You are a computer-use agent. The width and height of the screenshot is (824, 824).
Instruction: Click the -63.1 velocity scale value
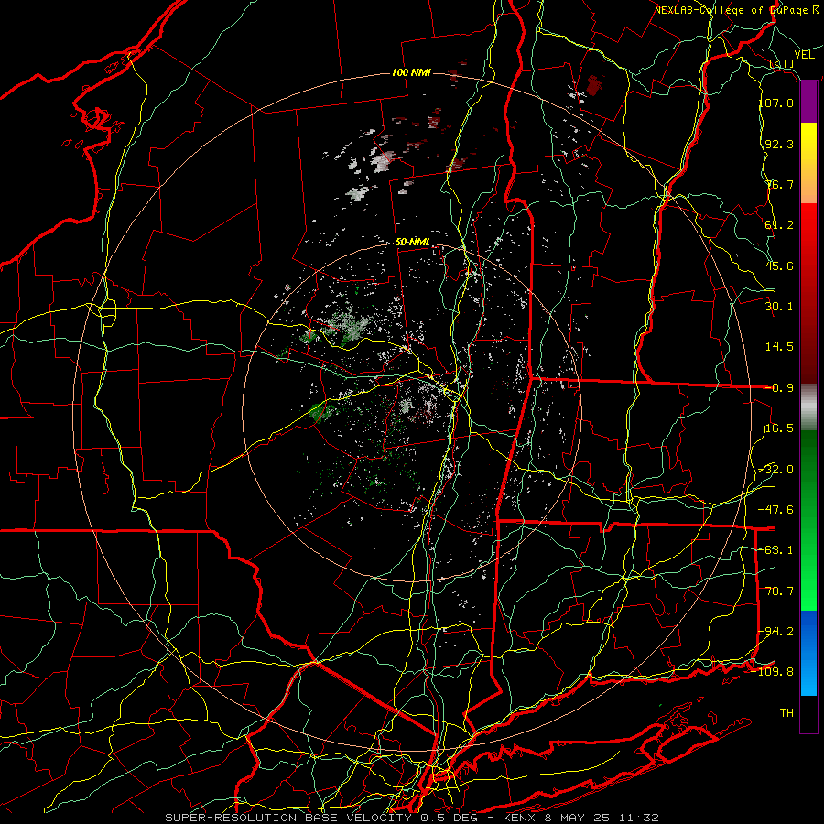776,550
